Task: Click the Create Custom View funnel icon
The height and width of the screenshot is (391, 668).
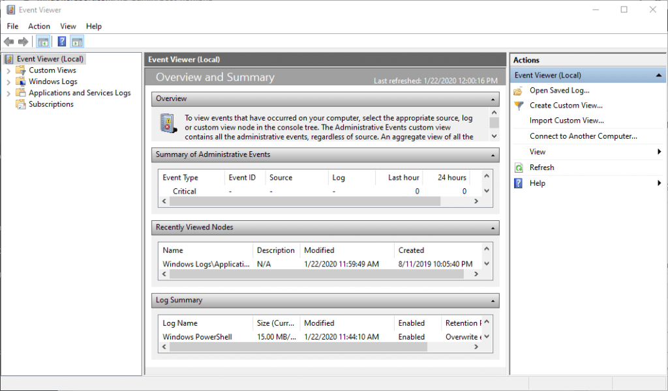Action: [x=519, y=106]
